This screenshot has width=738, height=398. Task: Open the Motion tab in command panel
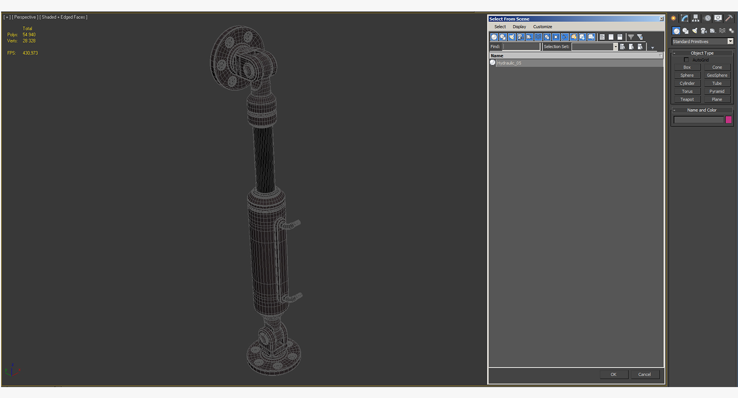tap(707, 18)
